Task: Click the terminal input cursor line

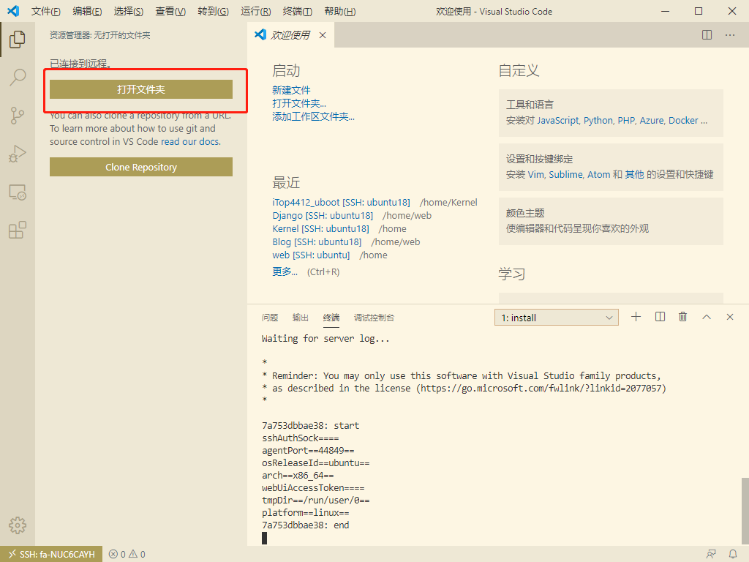Action: 265,538
